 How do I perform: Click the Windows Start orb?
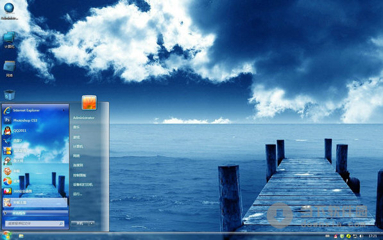[6, 236]
